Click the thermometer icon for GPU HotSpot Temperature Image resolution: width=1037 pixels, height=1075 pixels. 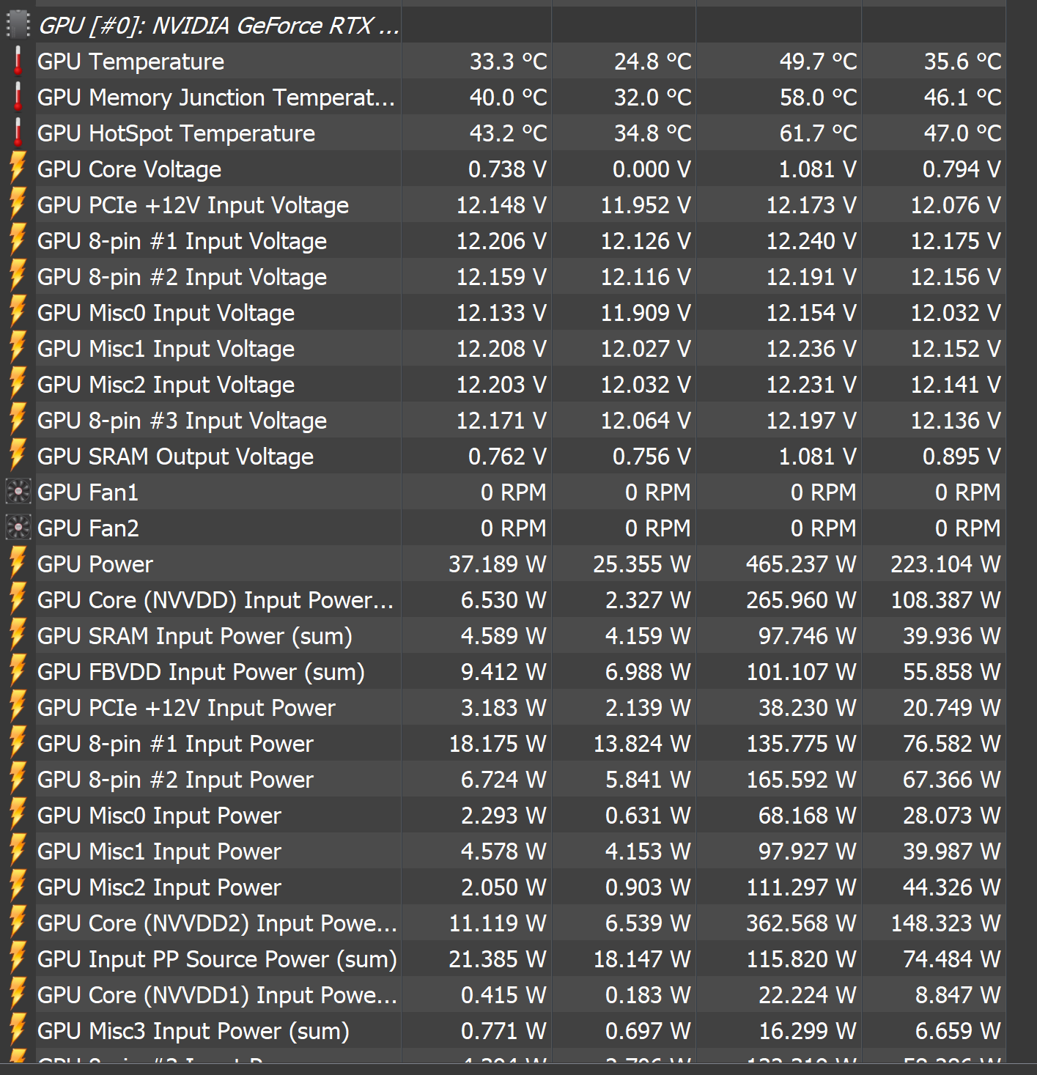(x=18, y=133)
